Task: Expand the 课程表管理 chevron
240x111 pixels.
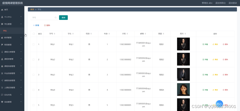Action: coord(21,59)
